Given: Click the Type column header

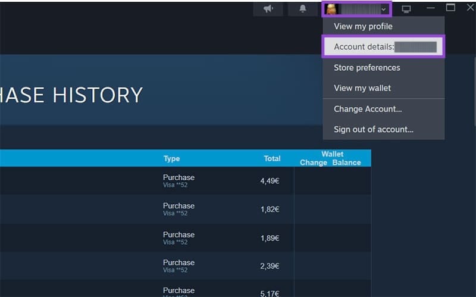Looking at the screenshot, I should click(171, 158).
